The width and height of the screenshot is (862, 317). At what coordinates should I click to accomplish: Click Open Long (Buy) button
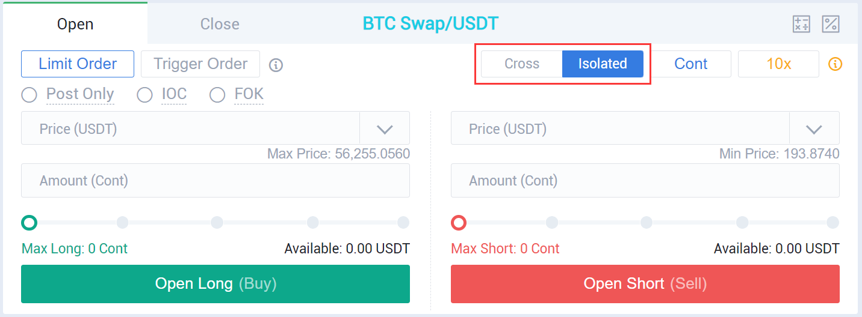click(x=215, y=284)
